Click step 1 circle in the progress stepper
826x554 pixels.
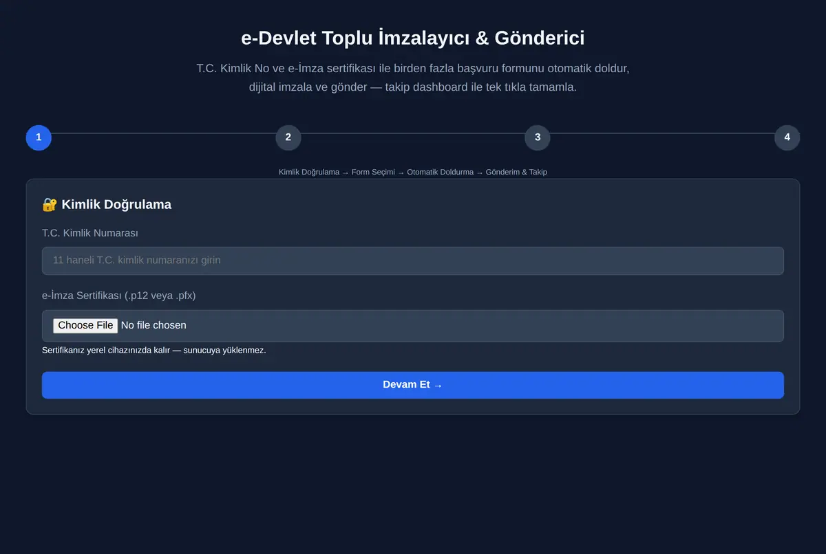click(x=39, y=137)
